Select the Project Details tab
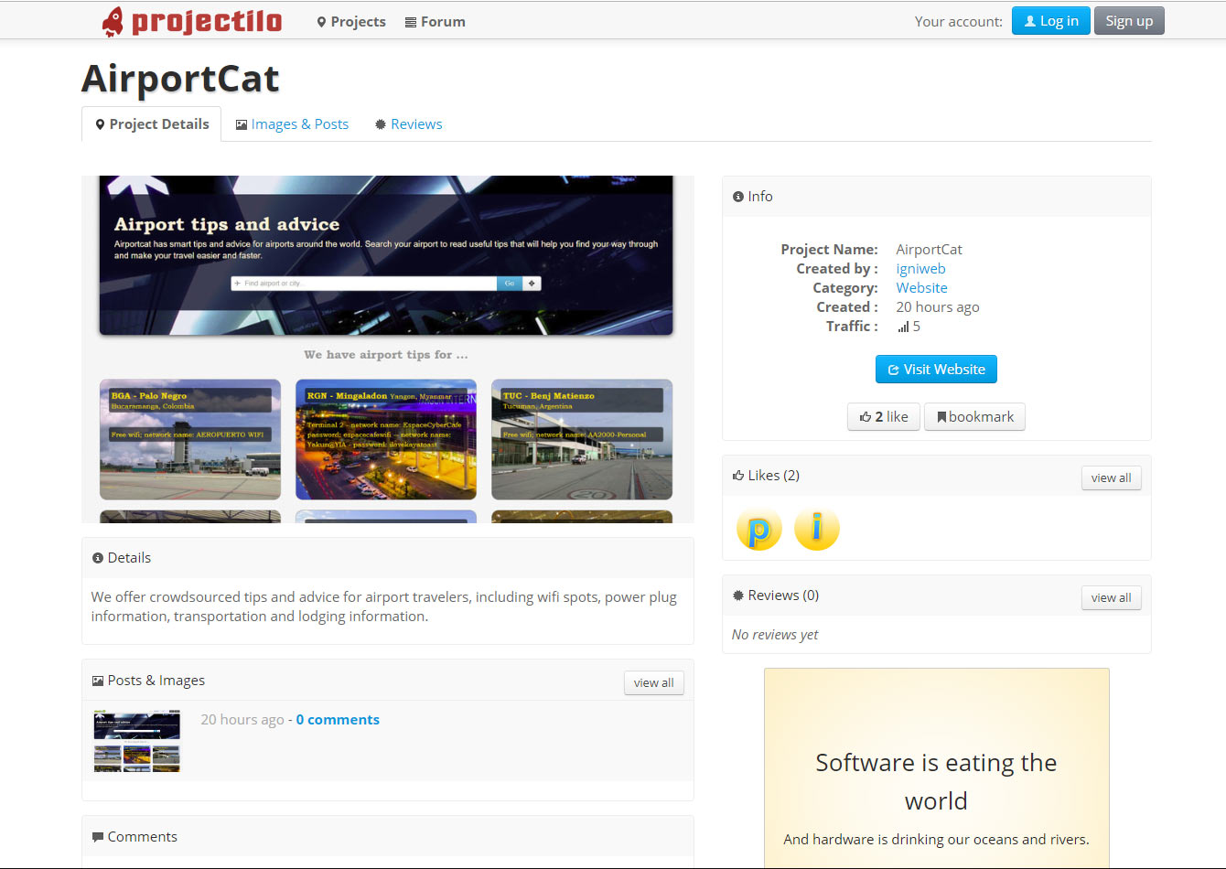This screenshot has width=1226, height=869. point(152,124)
